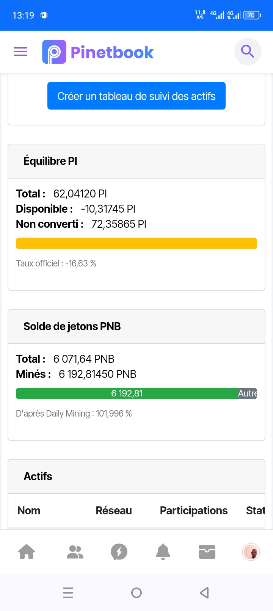Image resolution: width=273 pixels, height=611 pixels.
Task: Open the hamburger menu
Action: (x=20, y=52)
